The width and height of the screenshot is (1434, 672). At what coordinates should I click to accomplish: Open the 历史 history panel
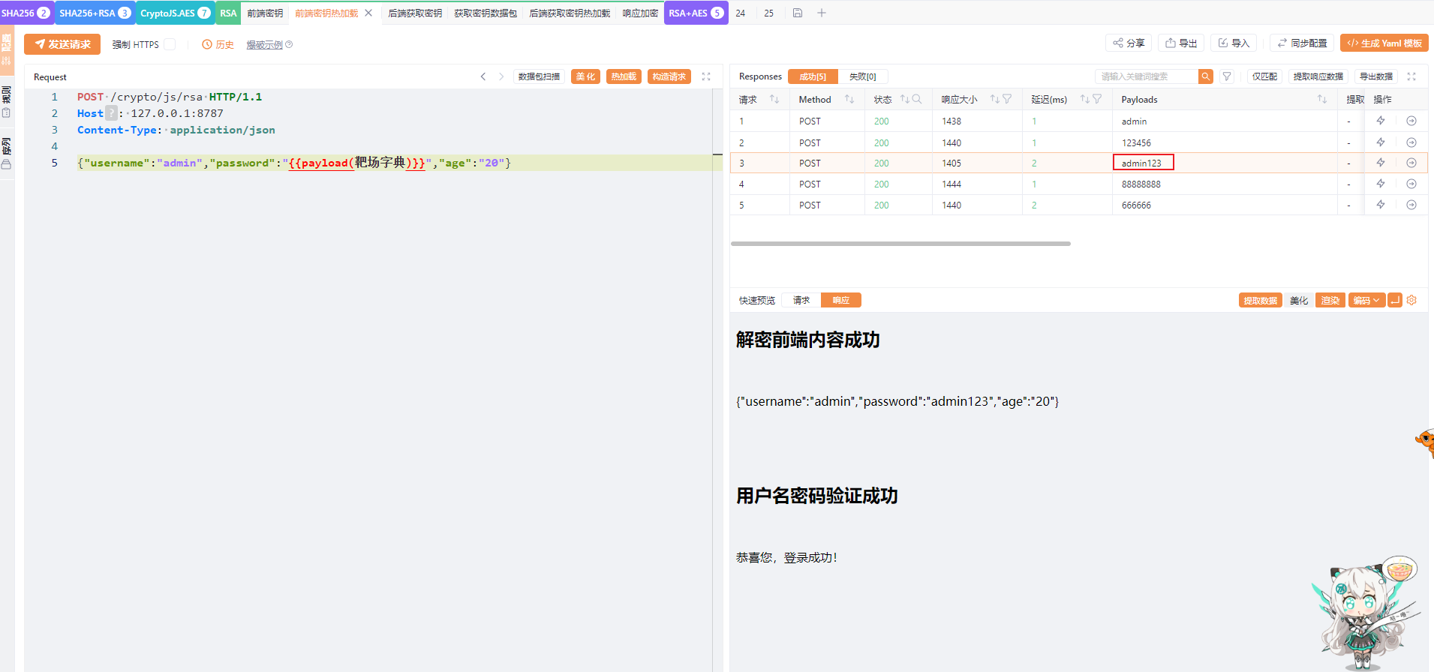(218, 44)
